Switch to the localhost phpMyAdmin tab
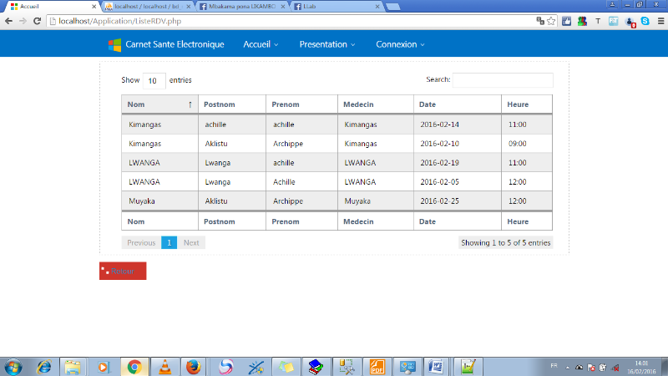This screenshot has width=668, height=376. click(148, 7)
